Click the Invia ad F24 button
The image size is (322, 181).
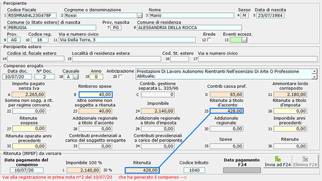[x=277, y=162]
